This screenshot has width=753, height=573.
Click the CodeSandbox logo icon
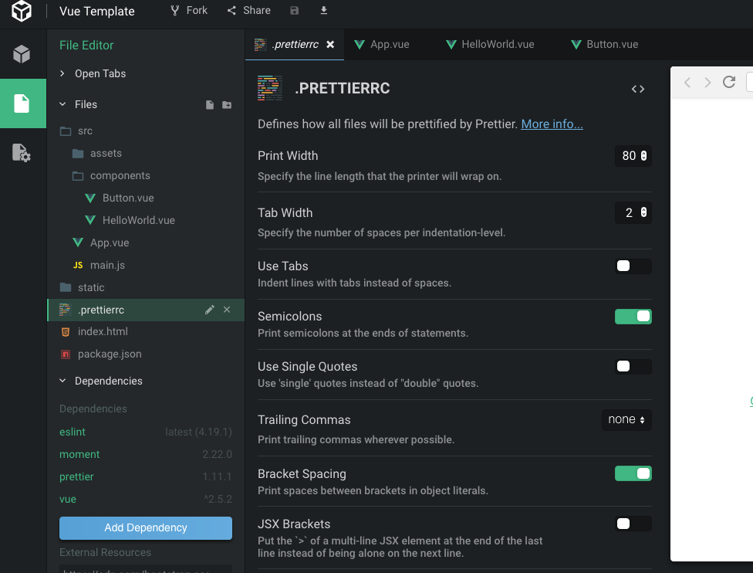click(22, 11)
